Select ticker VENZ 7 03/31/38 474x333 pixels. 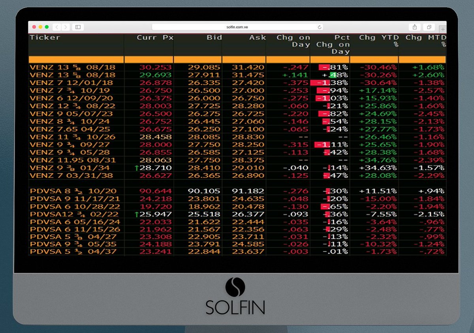click(x=71, y=175)
